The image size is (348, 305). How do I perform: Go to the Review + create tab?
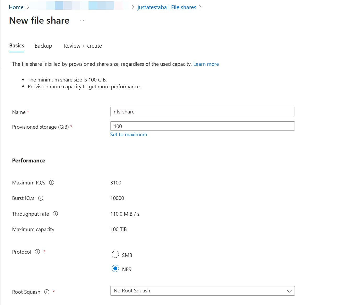(x=83, y=46)
